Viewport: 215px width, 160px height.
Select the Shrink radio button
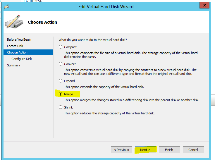tap(61, 107)
